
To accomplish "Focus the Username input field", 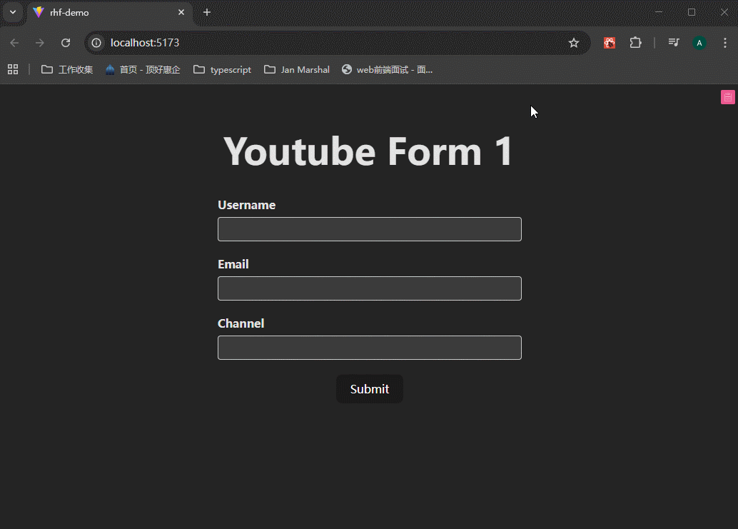I will [369, 229].
